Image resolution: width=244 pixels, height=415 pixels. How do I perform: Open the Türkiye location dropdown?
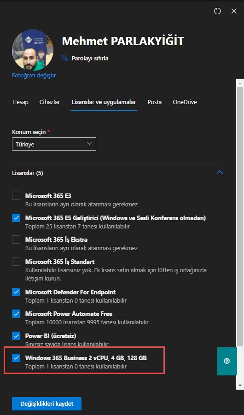tap(54, 144)
